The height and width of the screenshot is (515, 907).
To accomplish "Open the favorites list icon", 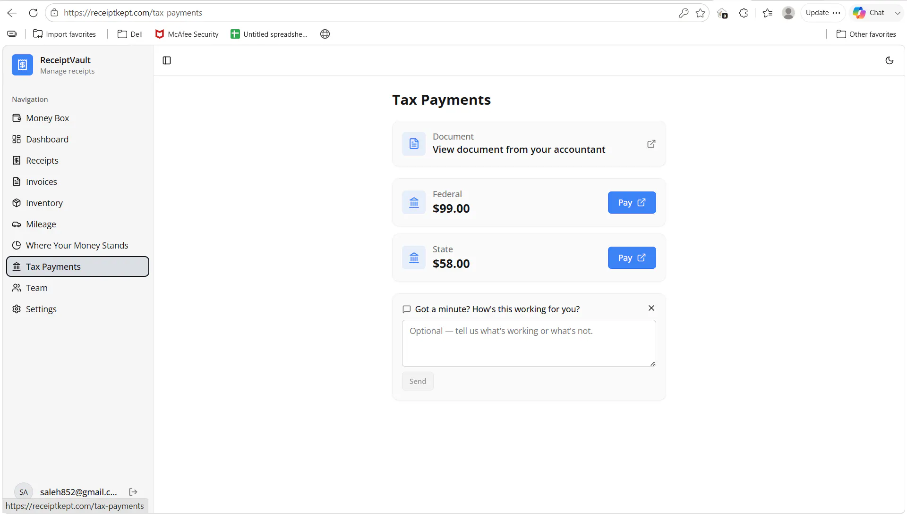I will (x=768, y=13).
